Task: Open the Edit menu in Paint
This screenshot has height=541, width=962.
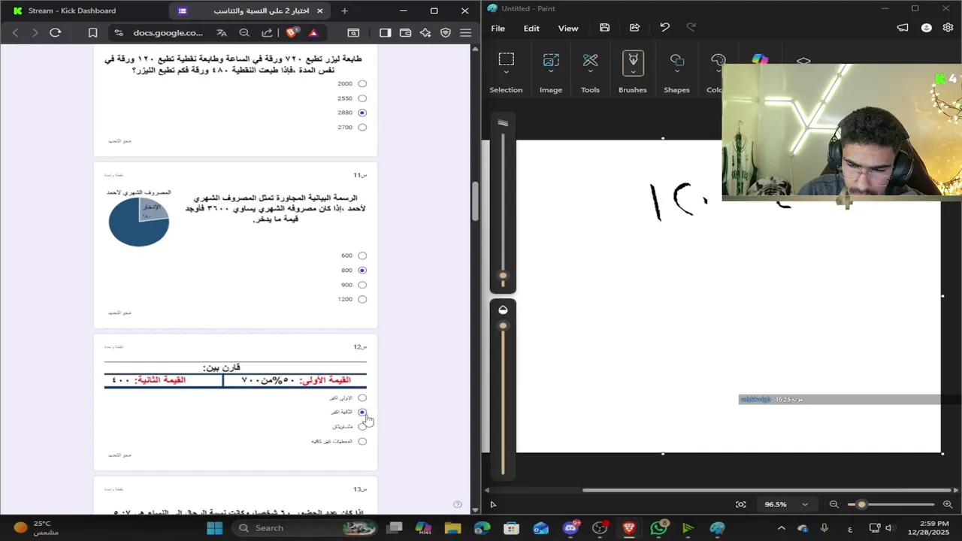Action: point(531,28)
